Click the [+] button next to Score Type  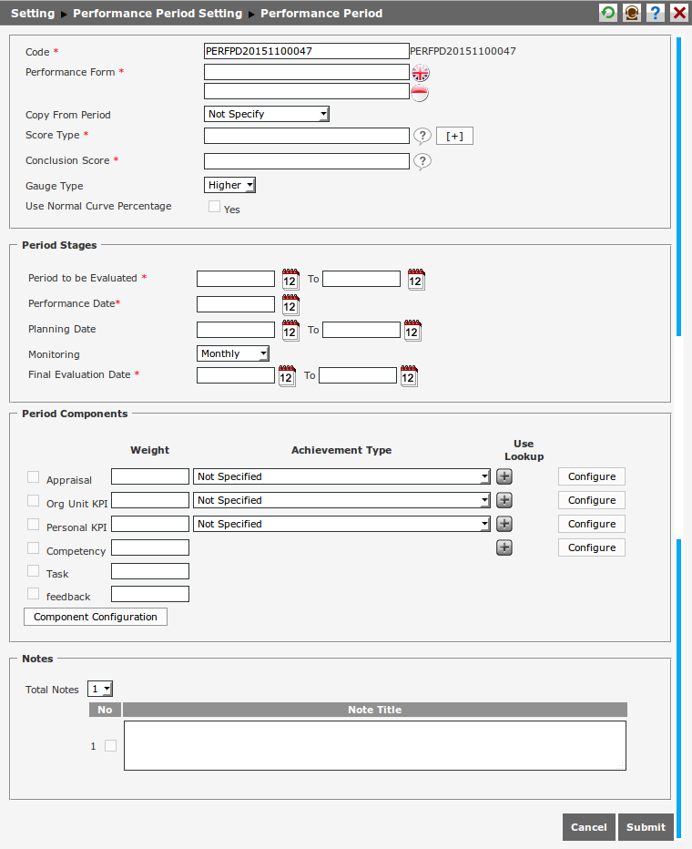(454, 136)
